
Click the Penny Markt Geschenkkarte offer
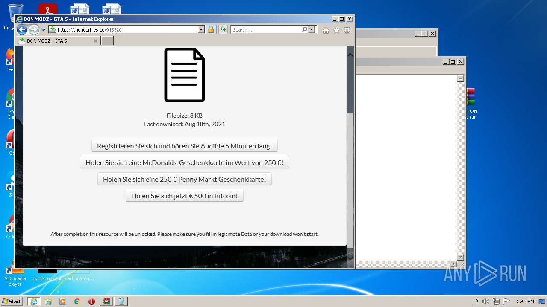click(185, 179)
